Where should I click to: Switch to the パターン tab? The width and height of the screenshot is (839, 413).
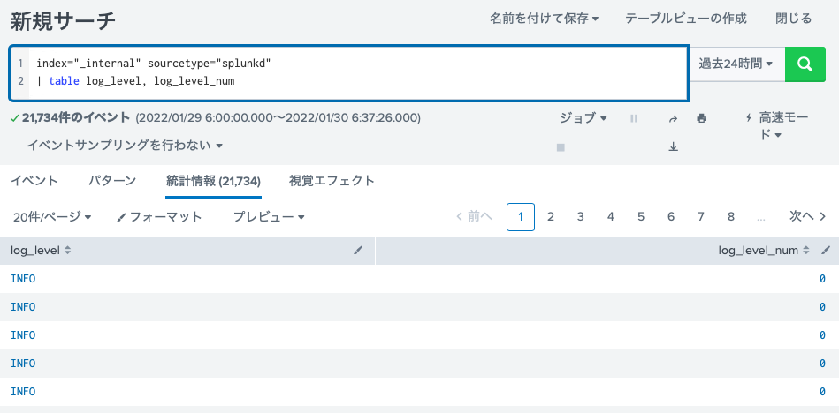[112, 181]
